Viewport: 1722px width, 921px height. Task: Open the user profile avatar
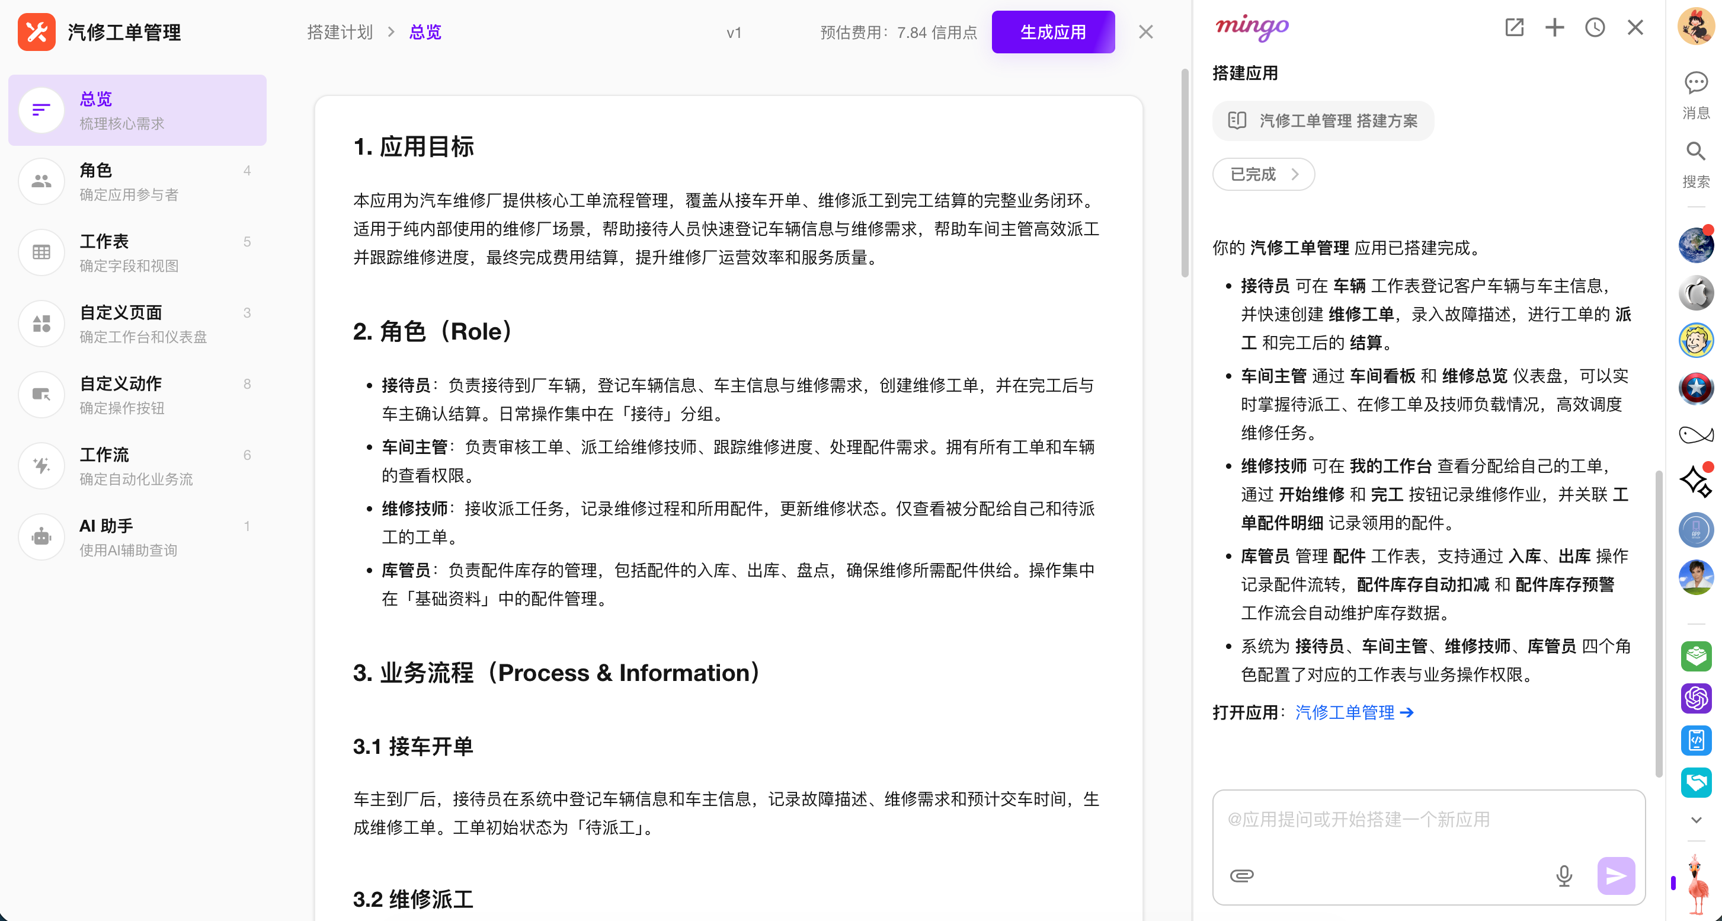coord(1696,27)
